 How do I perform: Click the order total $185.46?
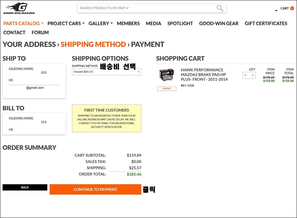tap(134, 174)
